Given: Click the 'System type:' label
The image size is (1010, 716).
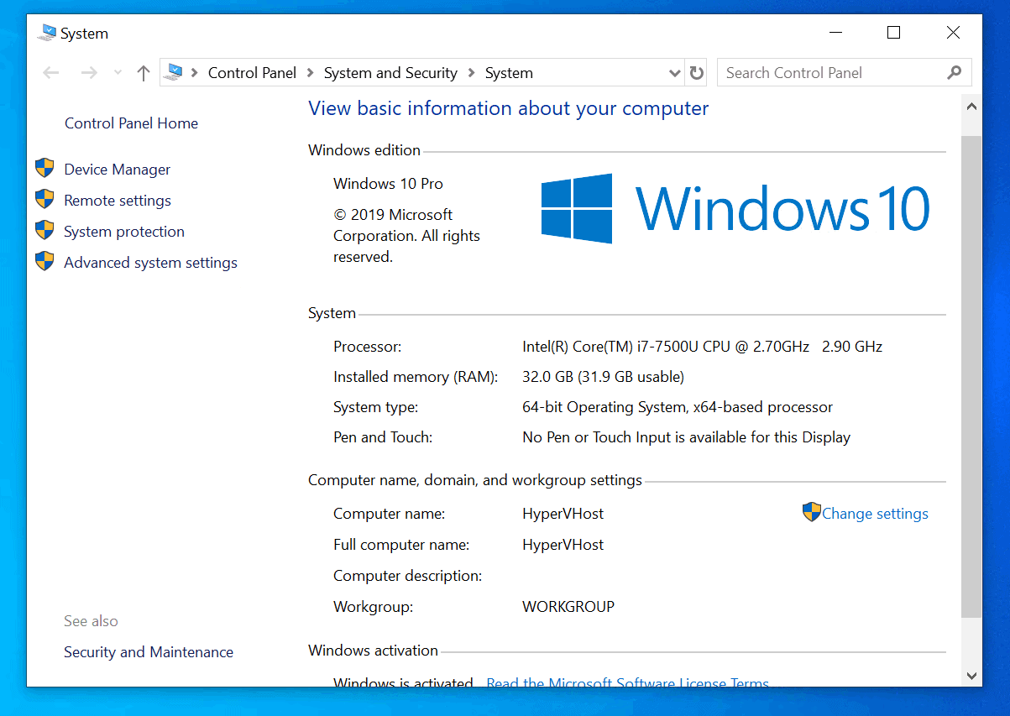Looking at the screenshot, I should pos(375,407).
